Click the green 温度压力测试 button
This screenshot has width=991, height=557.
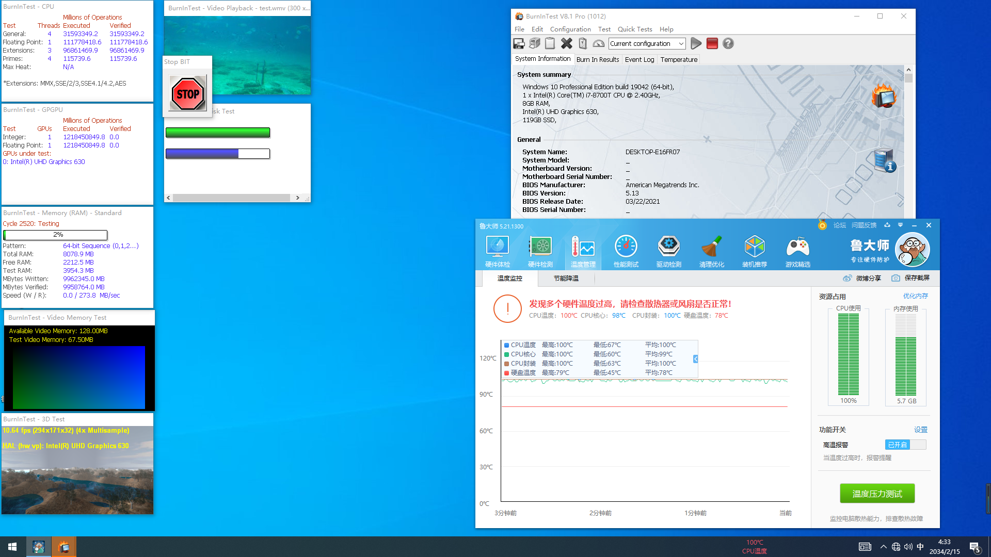point(877,494)
